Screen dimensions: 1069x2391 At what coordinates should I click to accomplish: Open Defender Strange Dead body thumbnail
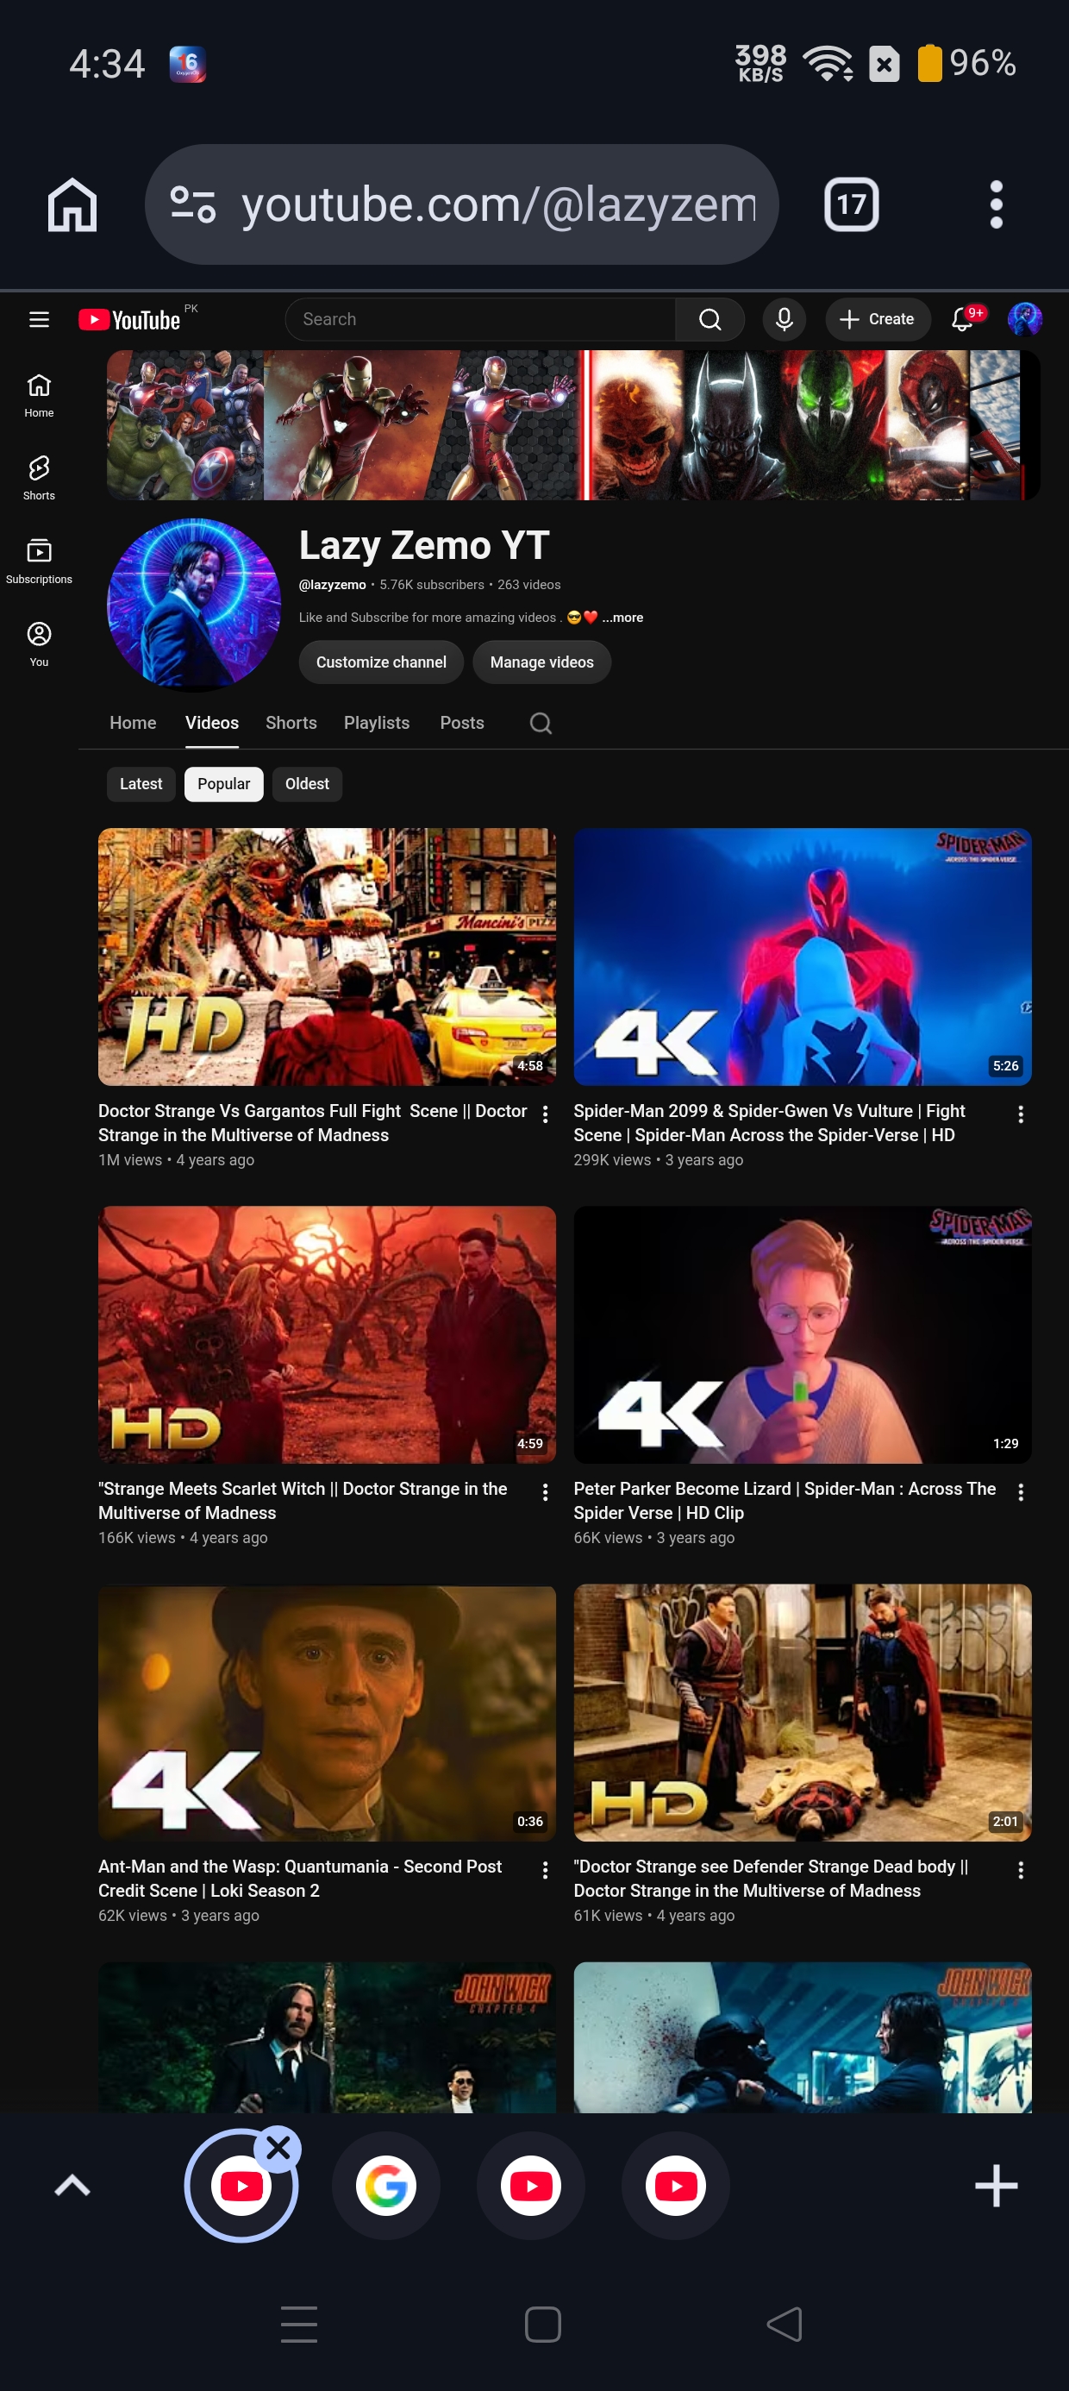(803, 1712)
